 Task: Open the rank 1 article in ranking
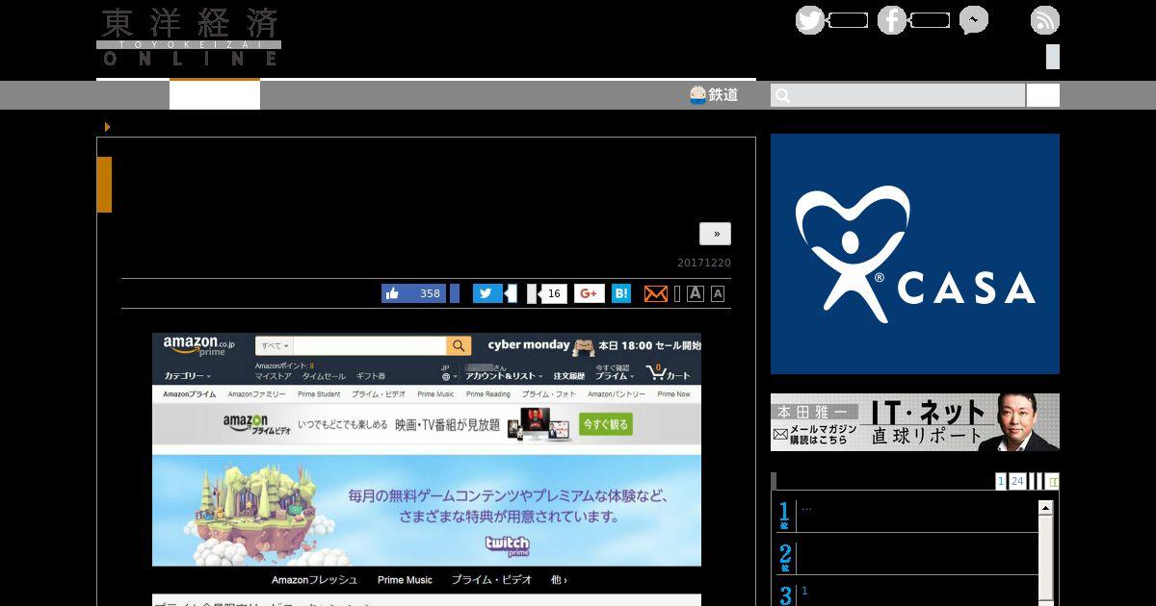906,516
